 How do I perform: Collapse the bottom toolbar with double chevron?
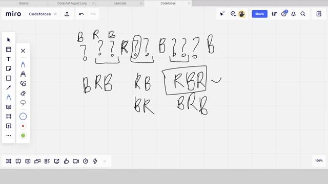(x=105, y=162)
